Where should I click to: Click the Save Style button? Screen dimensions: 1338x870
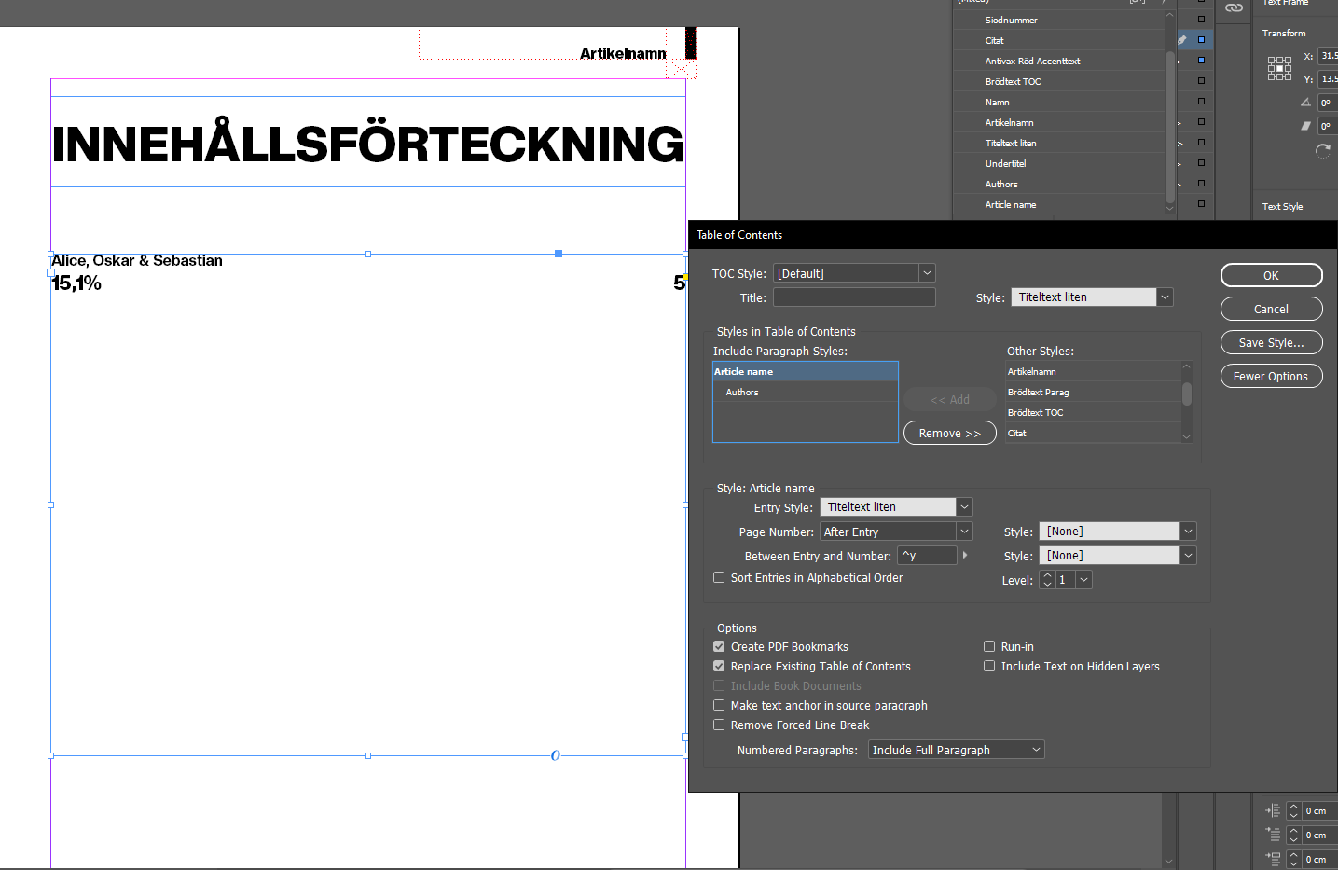(x=1271, y=342)
